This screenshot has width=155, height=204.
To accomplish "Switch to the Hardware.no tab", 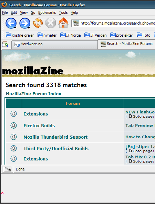I will [x=54, y=44].
